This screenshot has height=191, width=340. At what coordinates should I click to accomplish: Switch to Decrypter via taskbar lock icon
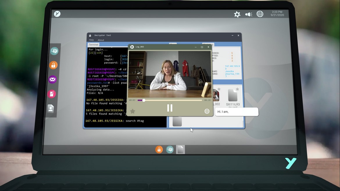159,149
